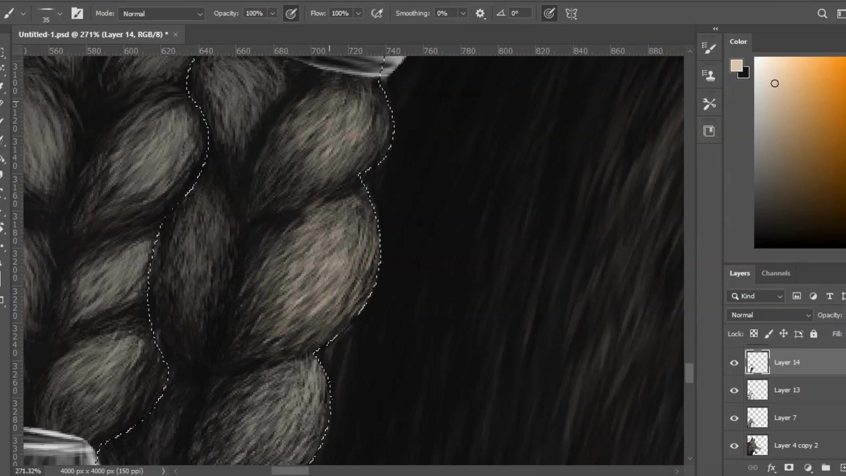Open smoothing options gear
The image size is (846, 476).
coord(480,14)
